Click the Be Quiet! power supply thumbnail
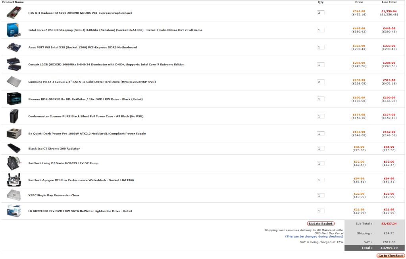The width and height of the screenshot is (406, 259). tap(14, 133)
